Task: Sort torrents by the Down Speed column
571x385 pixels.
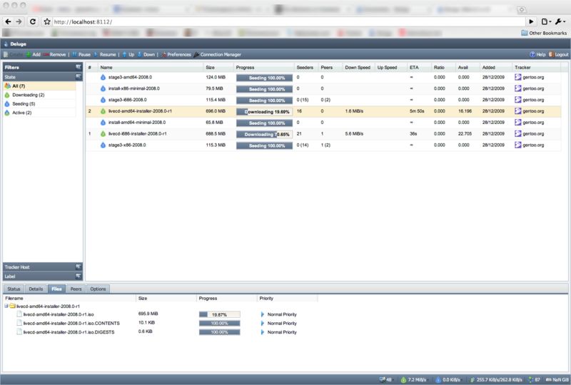Action: 358,68
